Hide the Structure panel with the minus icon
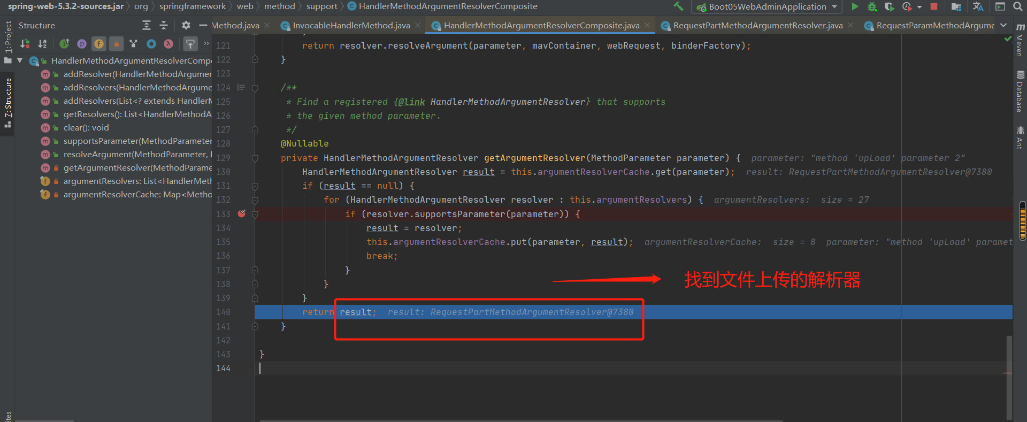This screenshot has width=1027, height=422. [203, 25]
